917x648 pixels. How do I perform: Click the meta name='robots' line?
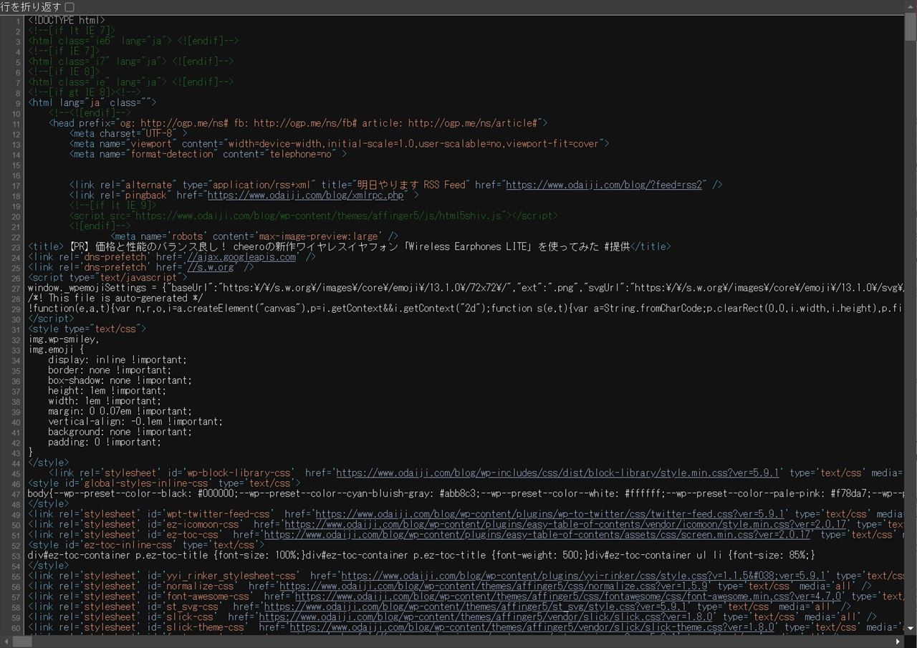[x=254, y=236]
